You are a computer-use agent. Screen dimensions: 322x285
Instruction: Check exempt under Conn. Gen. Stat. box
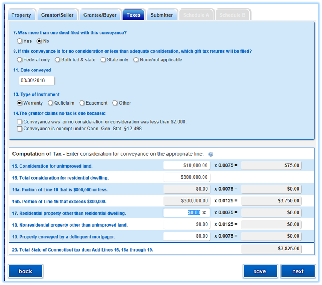click(x=20, y=129)
